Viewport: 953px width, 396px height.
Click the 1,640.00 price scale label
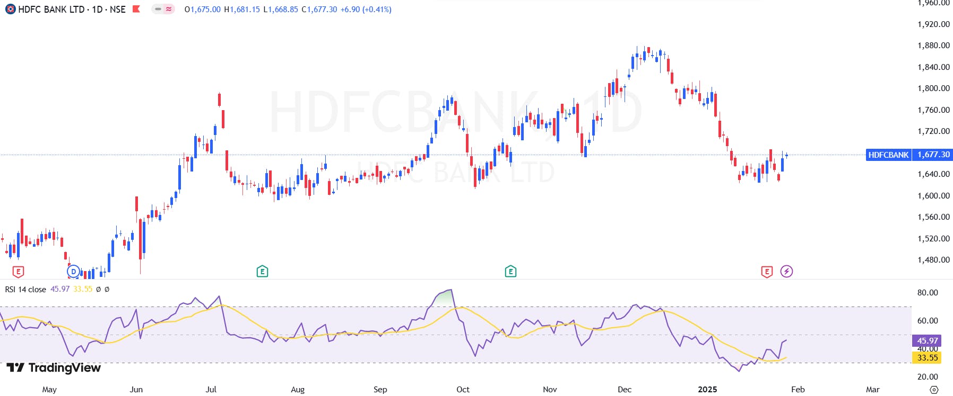(x=933, y=174)
